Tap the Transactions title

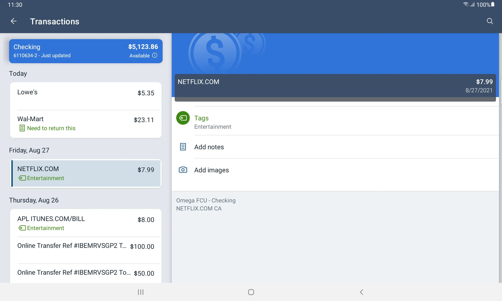(55, 21)
